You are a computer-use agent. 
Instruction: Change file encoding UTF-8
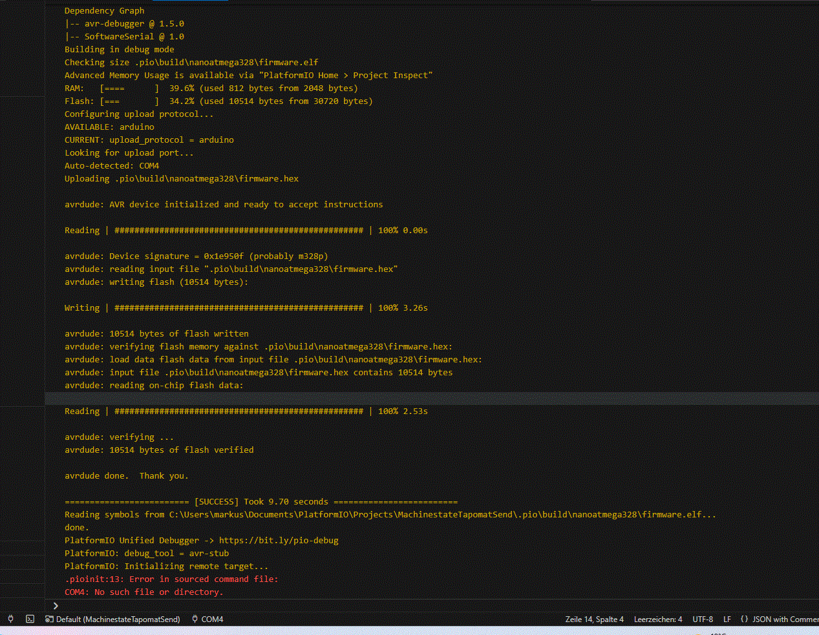(703, 619)
